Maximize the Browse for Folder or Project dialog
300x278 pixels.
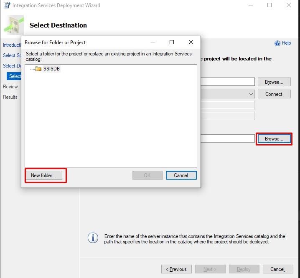172,42
